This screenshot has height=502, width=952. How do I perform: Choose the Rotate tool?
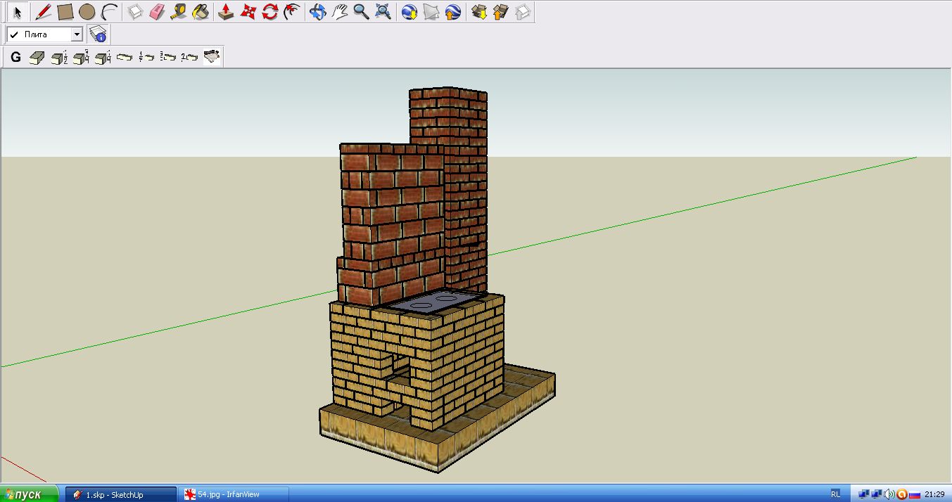point(269,12)
